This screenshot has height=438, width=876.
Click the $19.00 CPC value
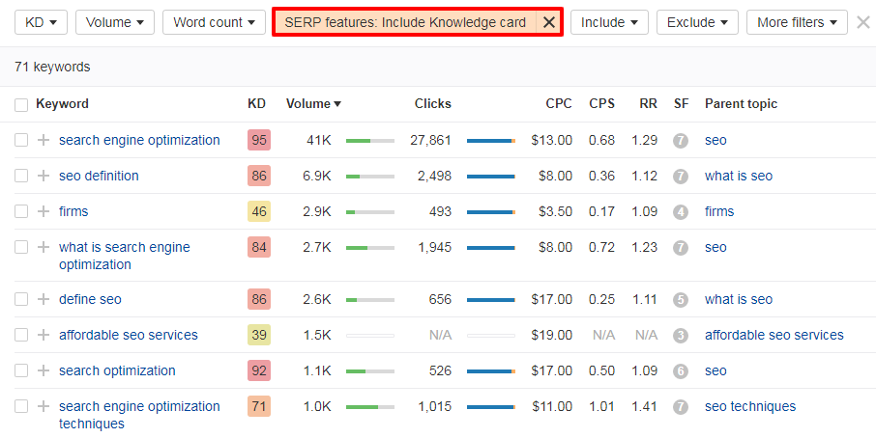[552, 335]
